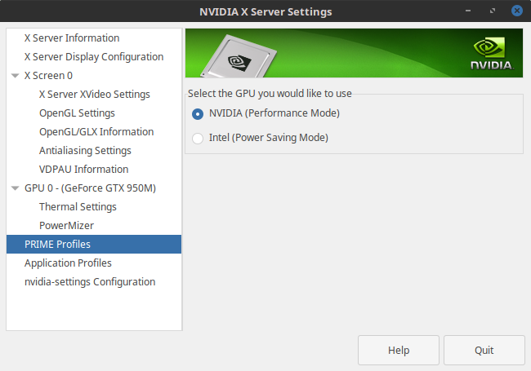The width and height of the screenshot is (531, 371).
Task: Open Antialiasing Settings
Action: click(85, 151)
